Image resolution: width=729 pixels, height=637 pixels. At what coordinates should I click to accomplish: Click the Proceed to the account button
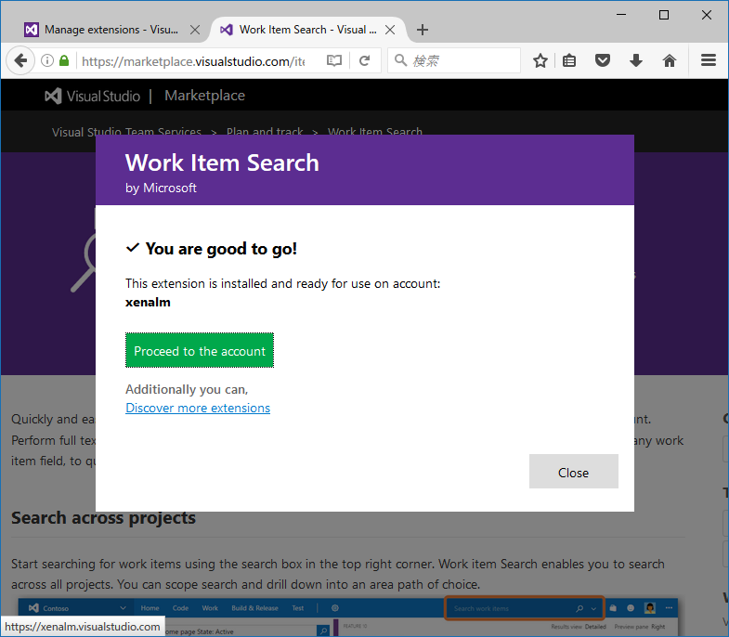pos(200,351)
